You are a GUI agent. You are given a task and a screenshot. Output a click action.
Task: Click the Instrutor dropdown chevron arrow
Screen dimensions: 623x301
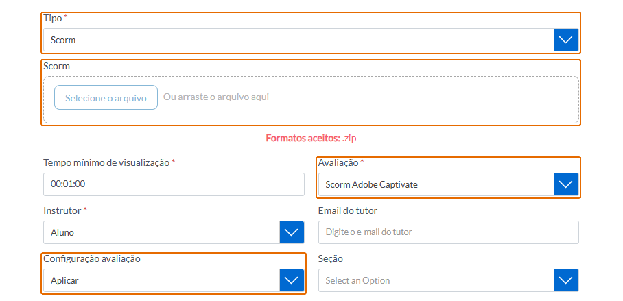tap(292, 233)
